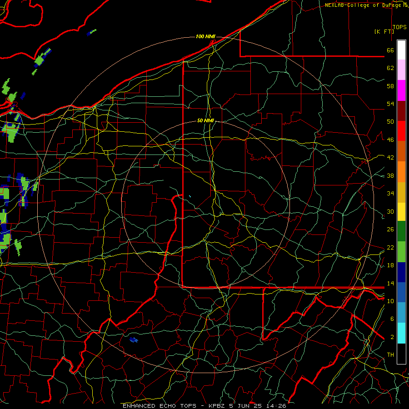Click the legend value "50"
Image resolution: width=409 pixels, height=409 pixels.
(390, 122)
